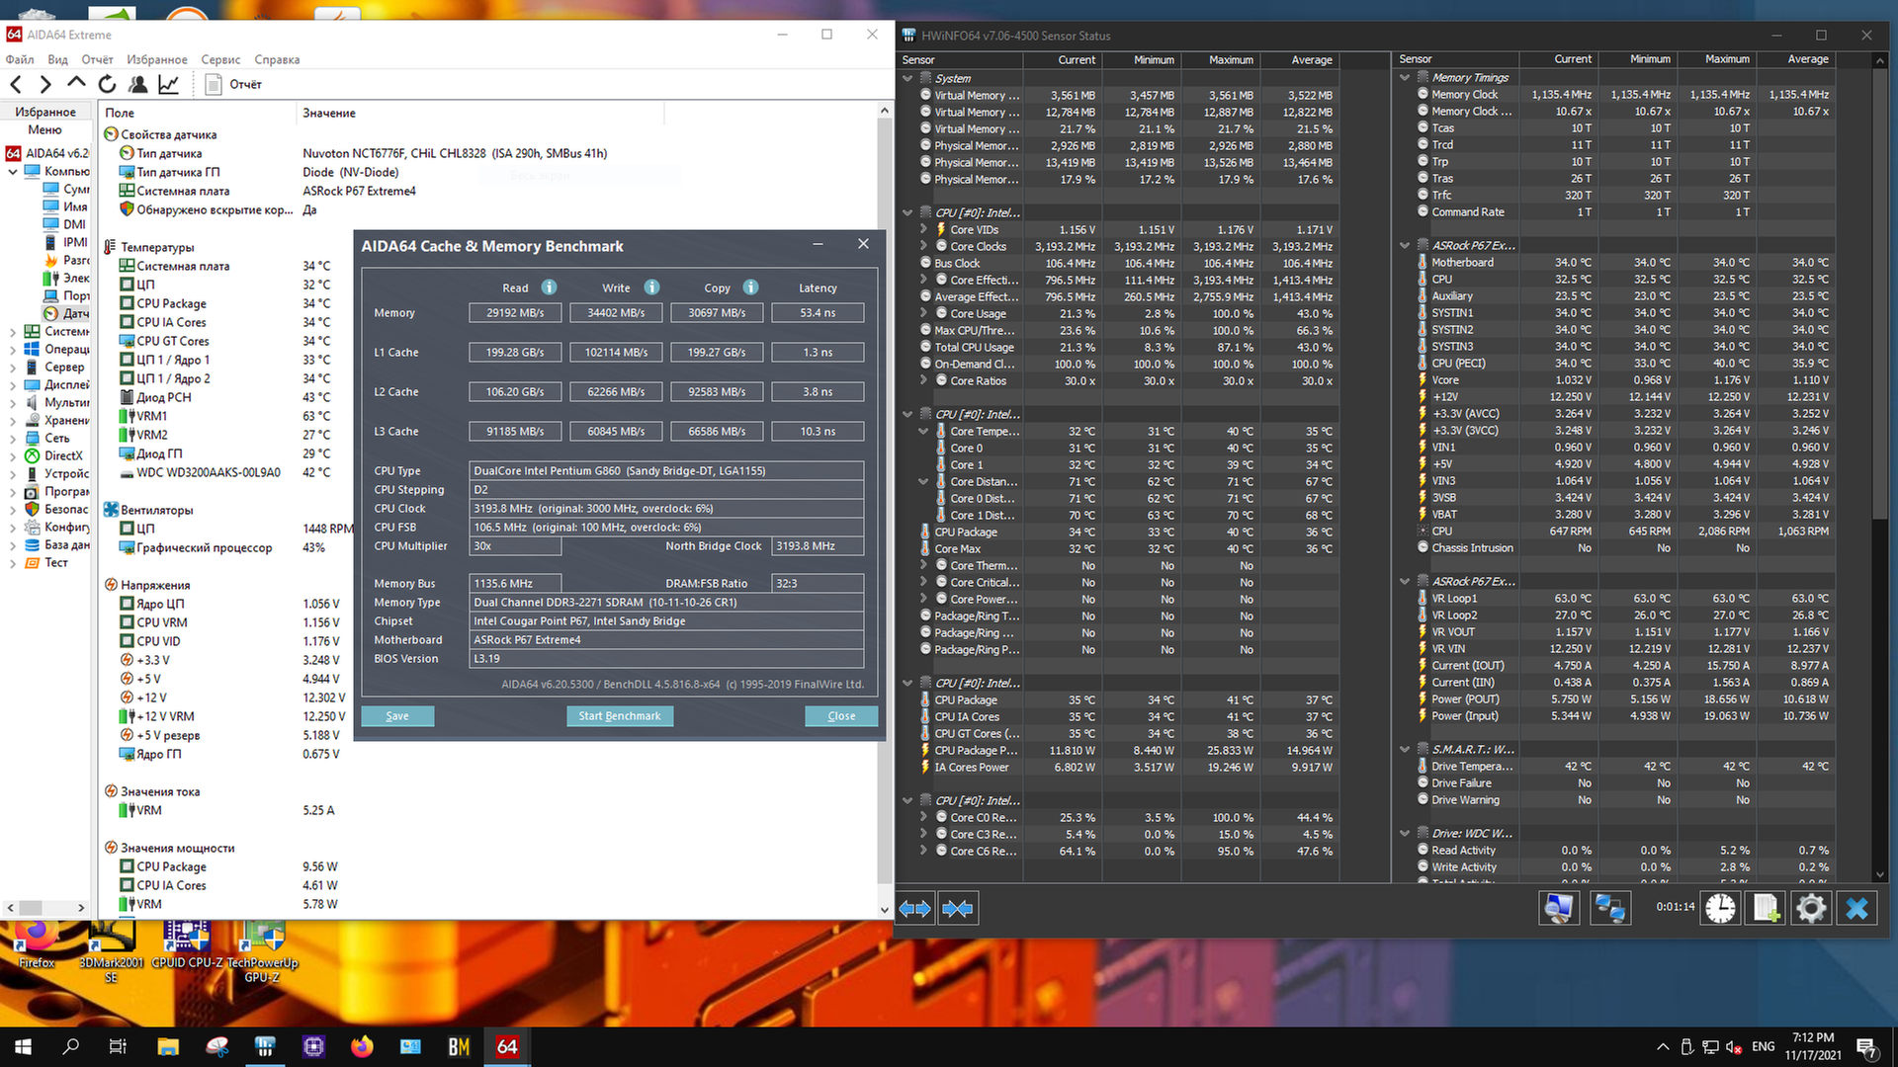
Task: Switch to Избранное tab in sidebar
Action: (x=45, y=112)
